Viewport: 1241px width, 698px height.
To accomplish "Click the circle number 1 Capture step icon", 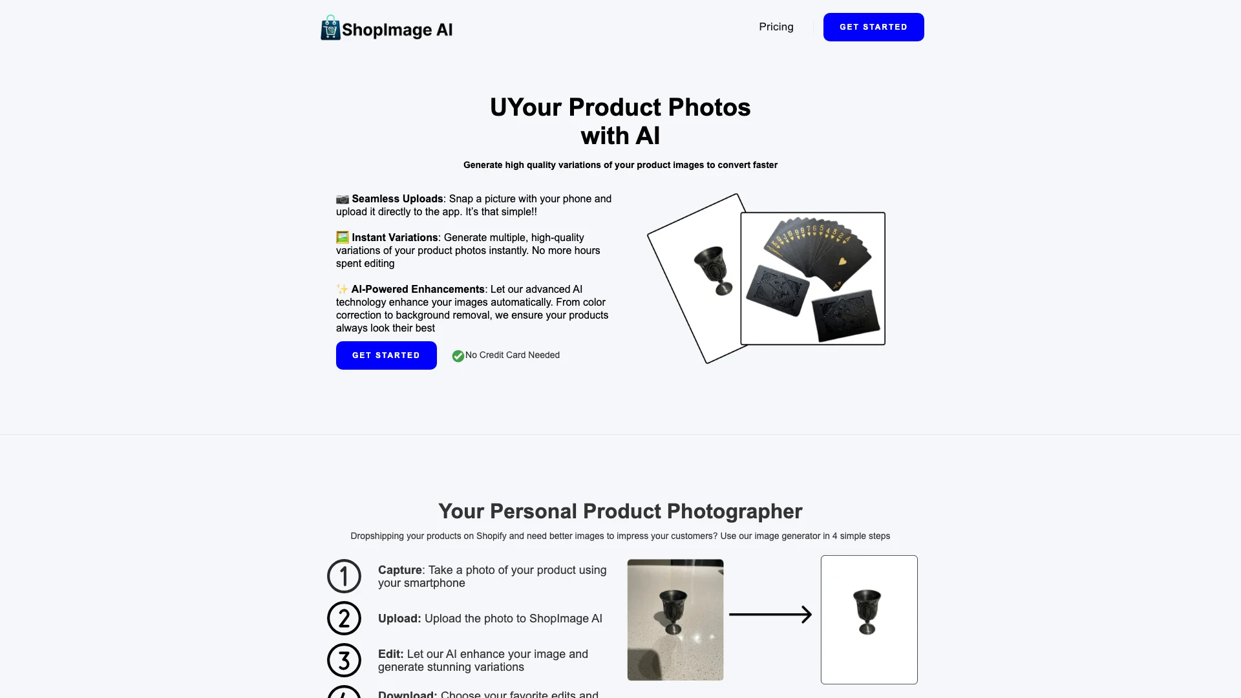I will coord(343,576).
